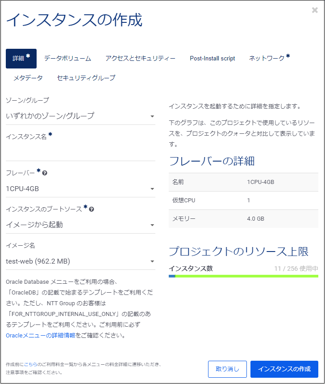This screenshot has width=325, height=384.
Task: Click the 4.0 GB memory value
Action: pos(256,219)
